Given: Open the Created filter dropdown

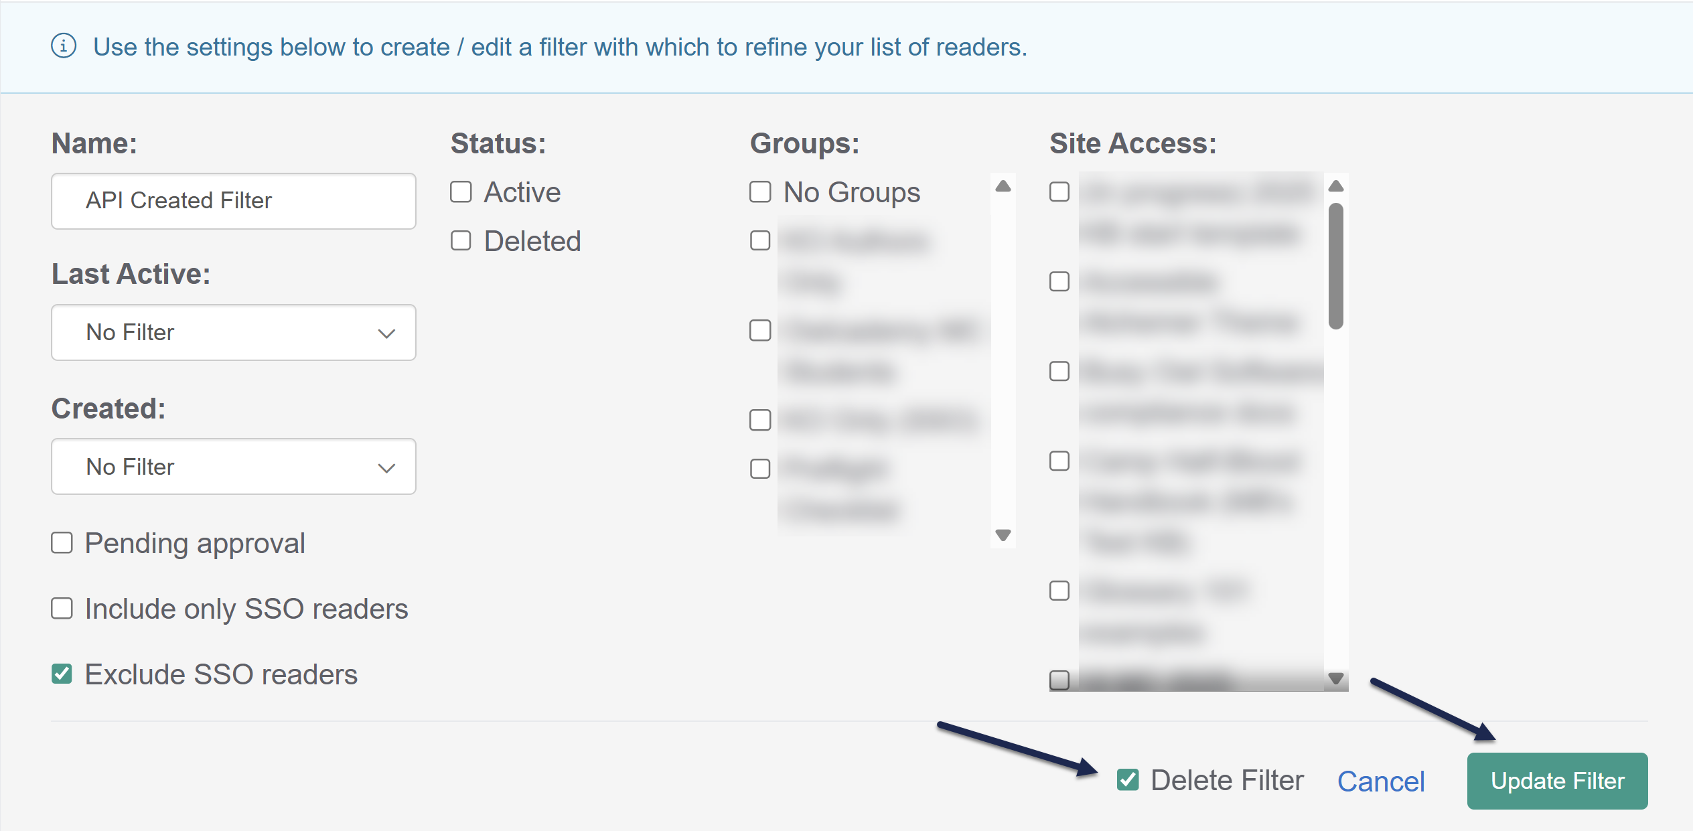Looking at the screenshot, I should (233, 467).
